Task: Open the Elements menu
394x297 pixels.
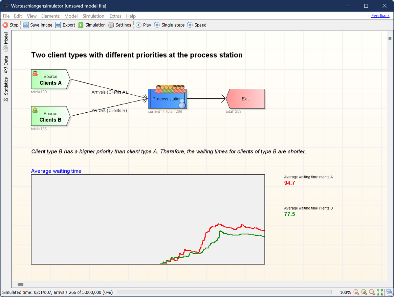Action: coord(50,16)
